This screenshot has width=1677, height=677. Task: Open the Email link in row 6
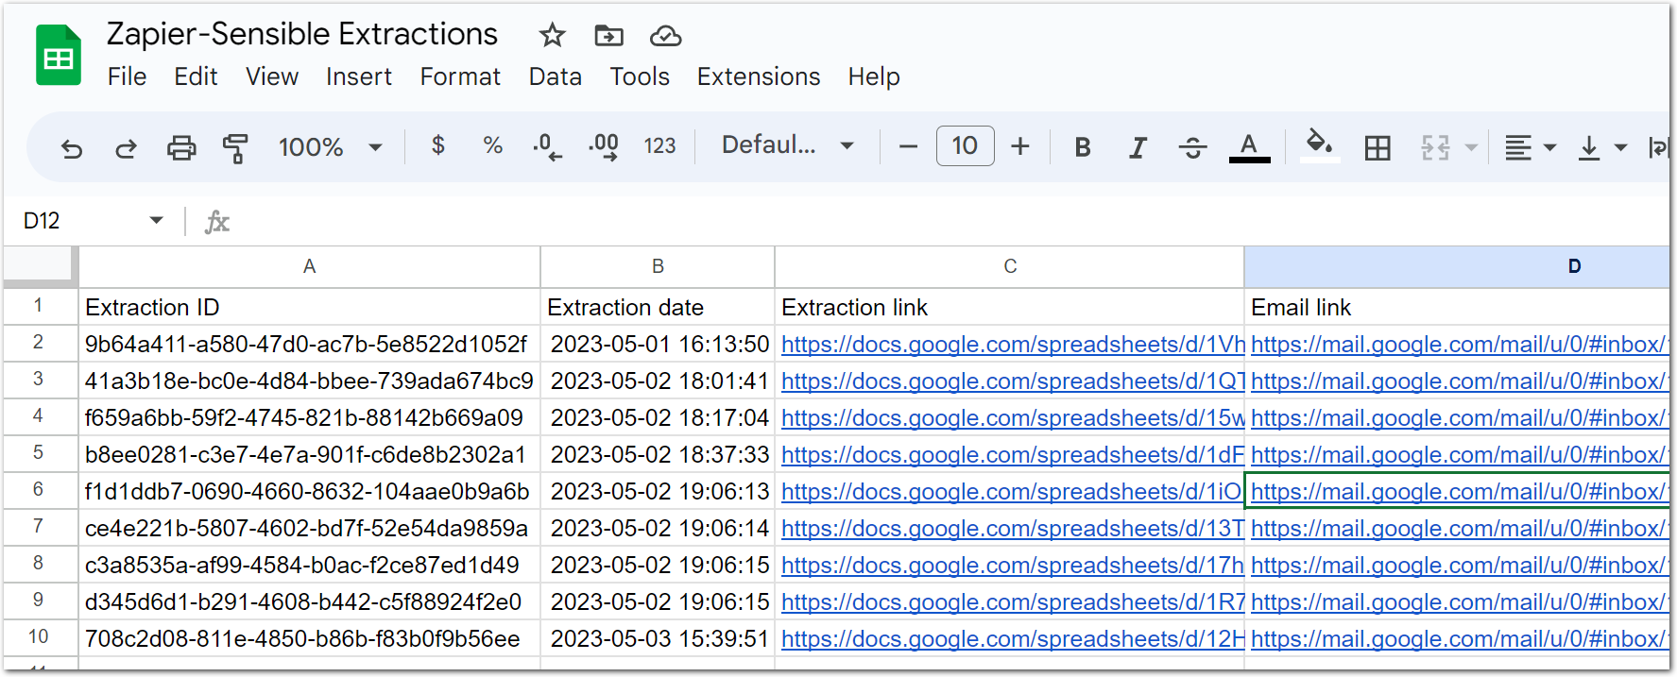pyautogui.click(x=1460, y=492)
